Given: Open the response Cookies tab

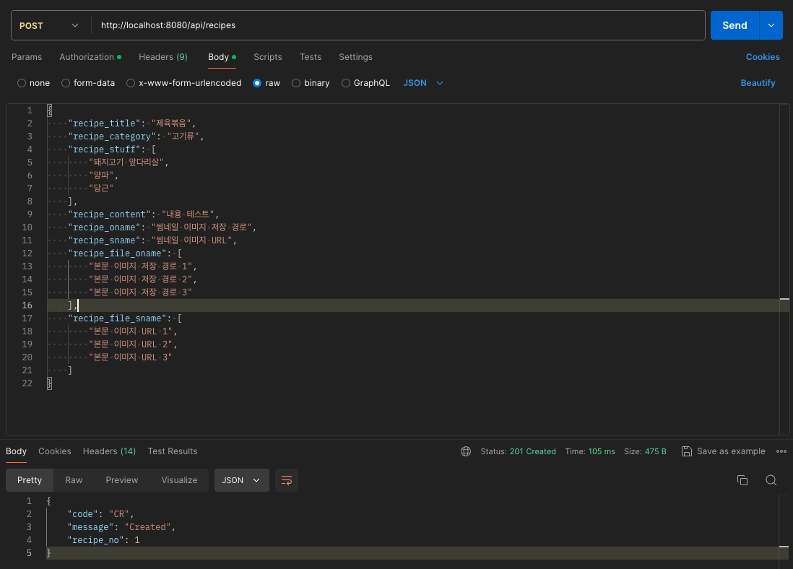Looking at the screenshot, I should (55, 451).
